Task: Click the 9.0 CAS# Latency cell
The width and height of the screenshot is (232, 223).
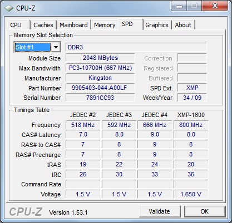Action: pos(155,134)
